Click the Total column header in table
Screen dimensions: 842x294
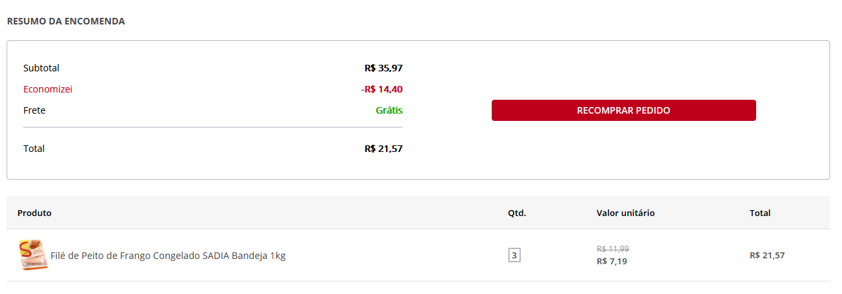pos(760,213)
